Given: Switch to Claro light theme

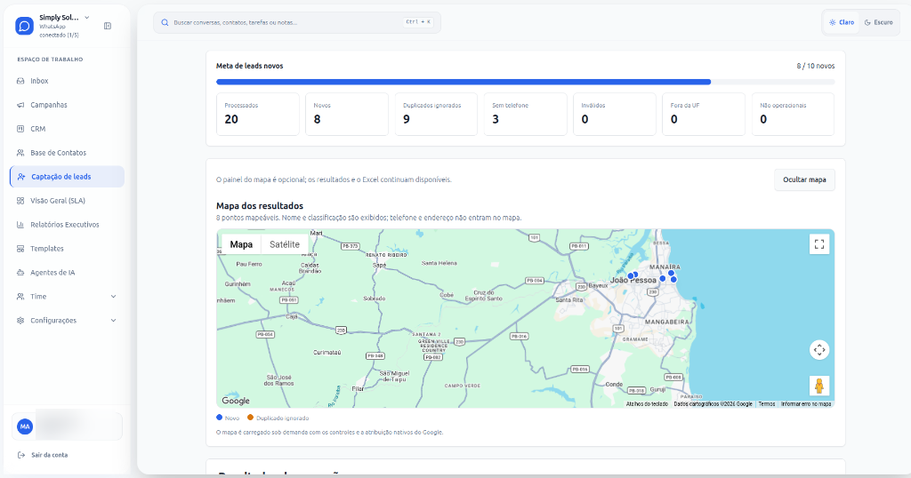Looking at the screenshot, I should tap(842, 22).
